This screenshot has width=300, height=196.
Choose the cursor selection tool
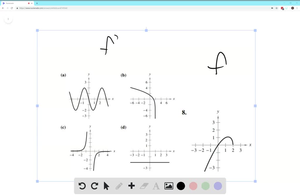(x=106, y=186)
